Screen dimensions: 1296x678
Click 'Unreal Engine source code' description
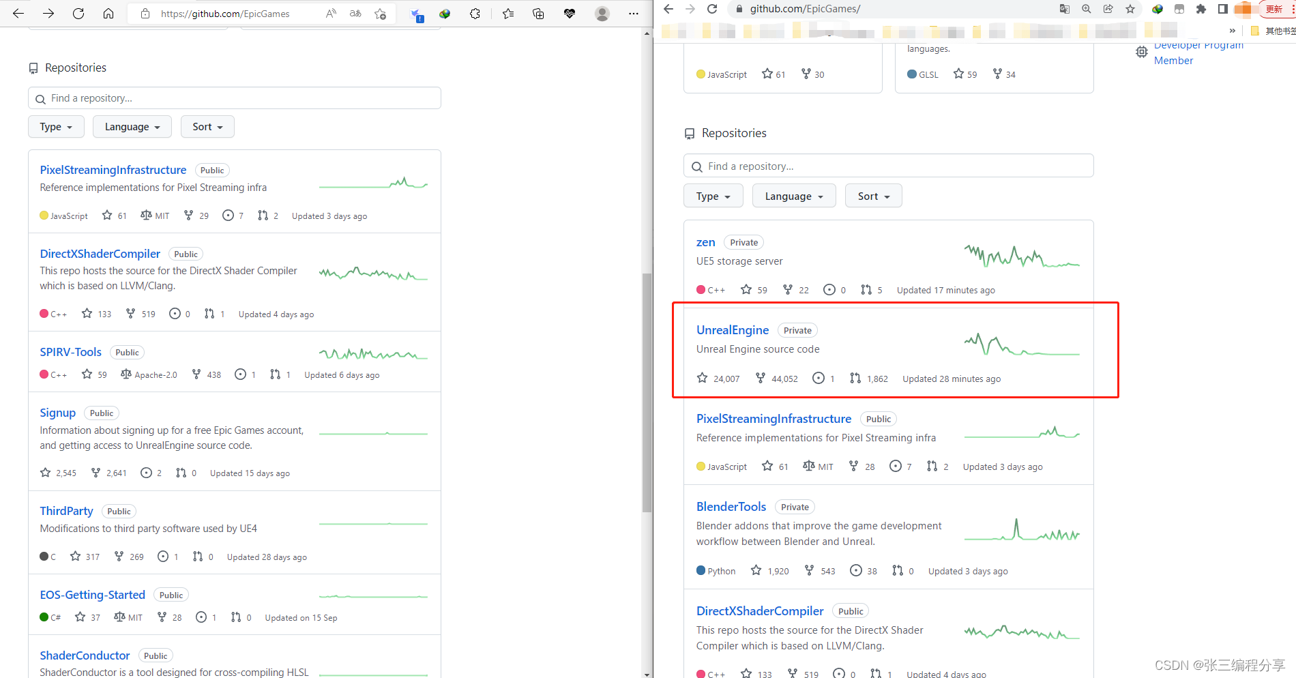click(758, 349)
